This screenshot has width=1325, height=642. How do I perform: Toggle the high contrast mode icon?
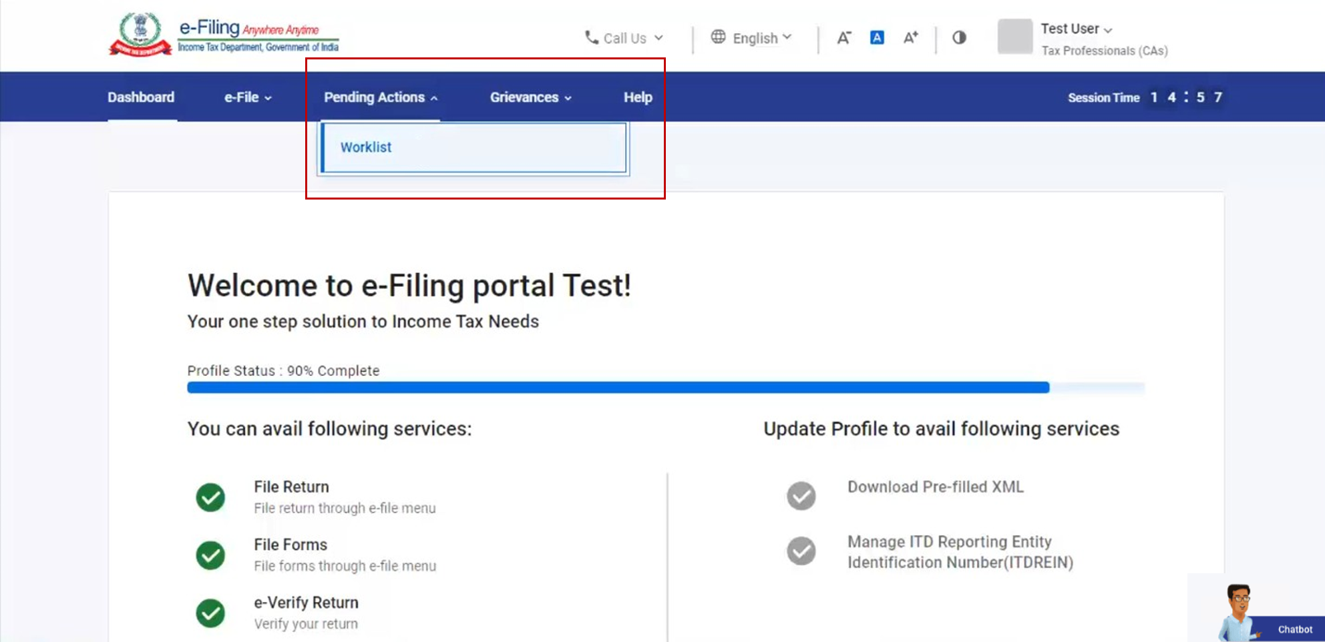click(x=959, y=38)
